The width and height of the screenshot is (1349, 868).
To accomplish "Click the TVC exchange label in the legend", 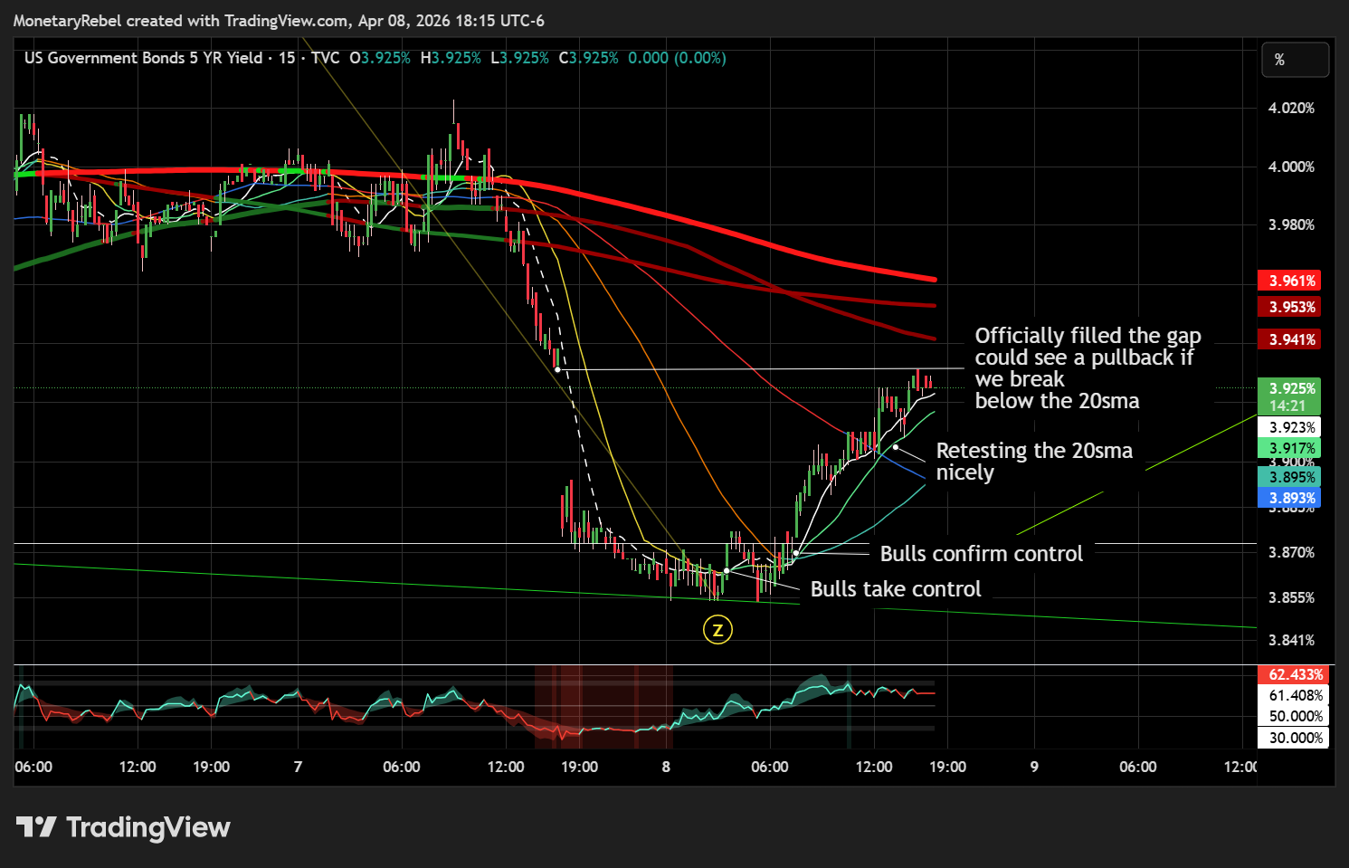I will tap(326, 58).
